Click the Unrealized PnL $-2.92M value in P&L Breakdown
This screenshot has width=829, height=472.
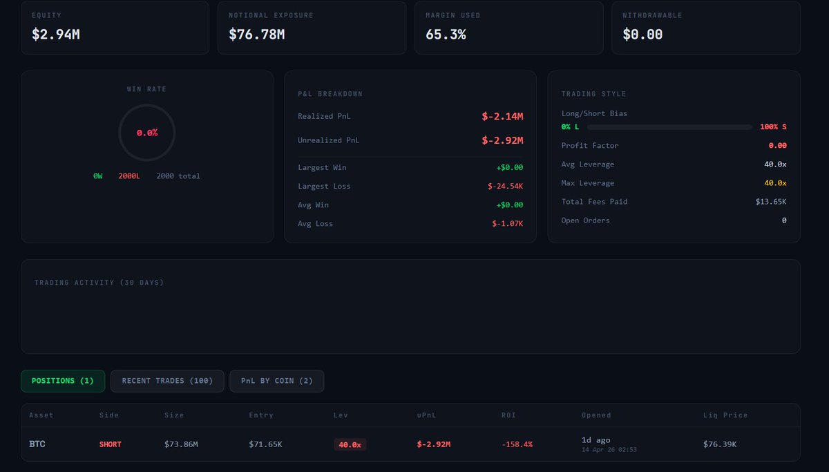tap(503, 140)
